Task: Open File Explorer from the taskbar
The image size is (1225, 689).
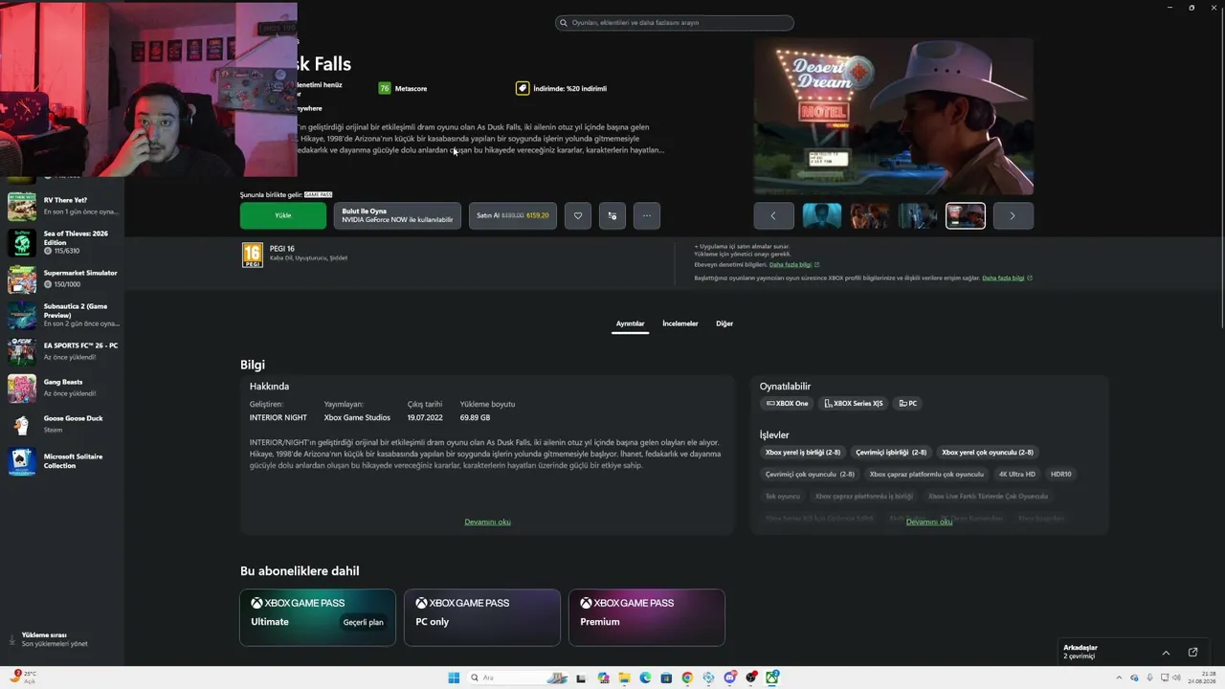Action: click(624, 678)
